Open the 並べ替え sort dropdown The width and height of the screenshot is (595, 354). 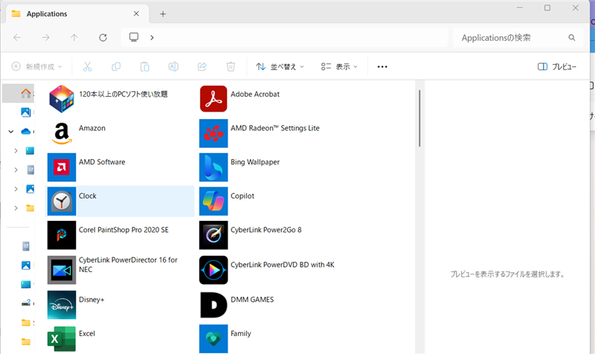click(x=280, y=67)
